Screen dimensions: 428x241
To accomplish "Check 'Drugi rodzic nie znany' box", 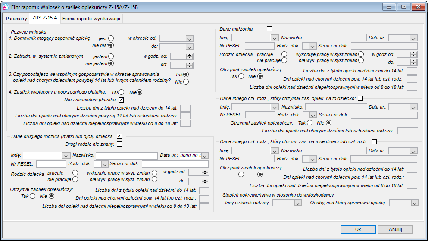I will [x=119, y=144].
